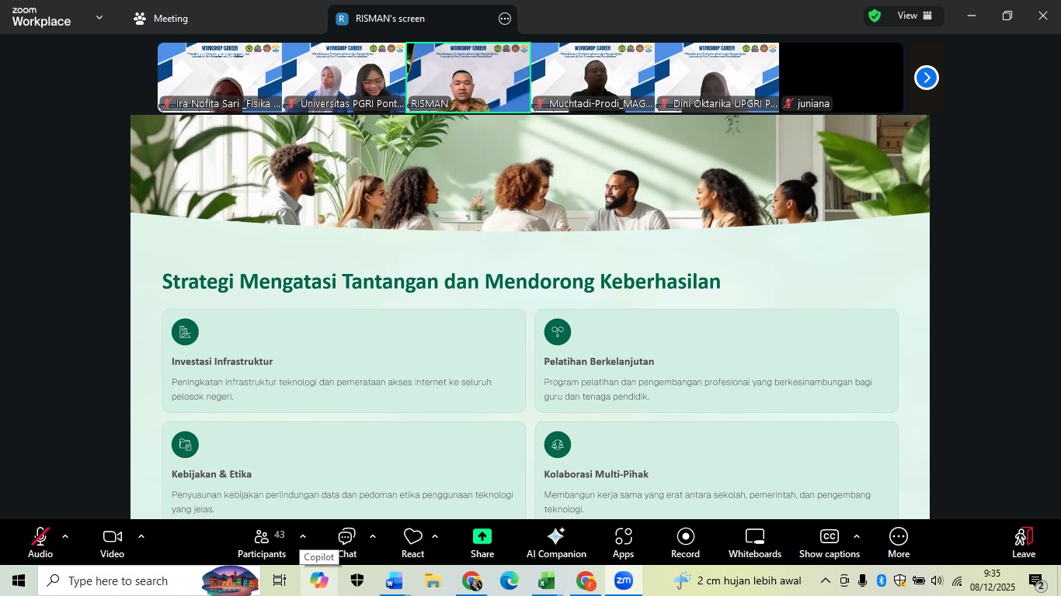Image resolution: width=1061 pixels, height=596 pixels.
Task: Open RISMAN's screen options menu
Action: [505, 19]
